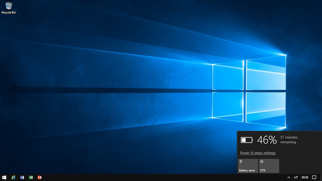The height and width of the screenshot is (181, 322).
Task: Click the 57 minutes remaining text
Action: [x=288, y=140]
